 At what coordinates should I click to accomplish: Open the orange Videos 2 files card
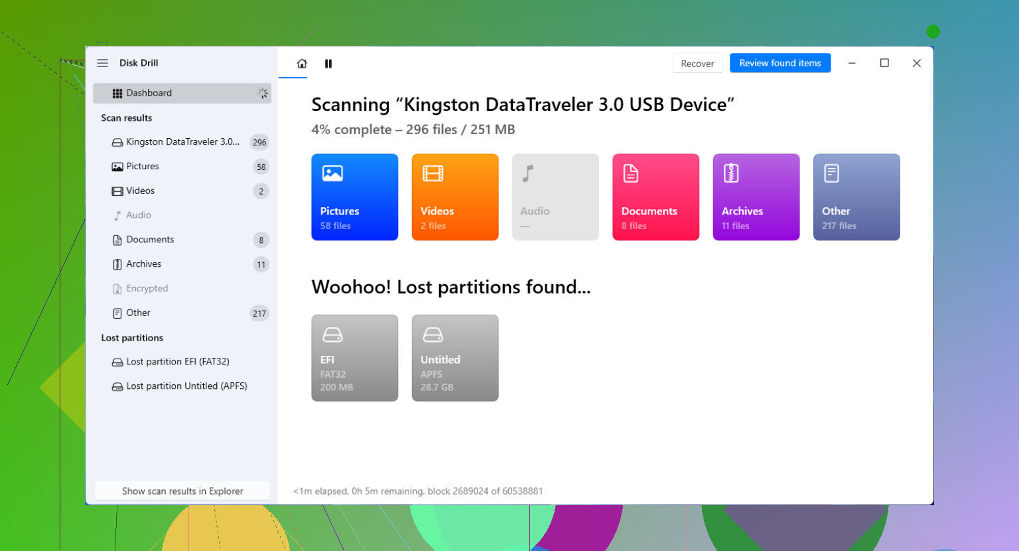(x=455, y=197)
